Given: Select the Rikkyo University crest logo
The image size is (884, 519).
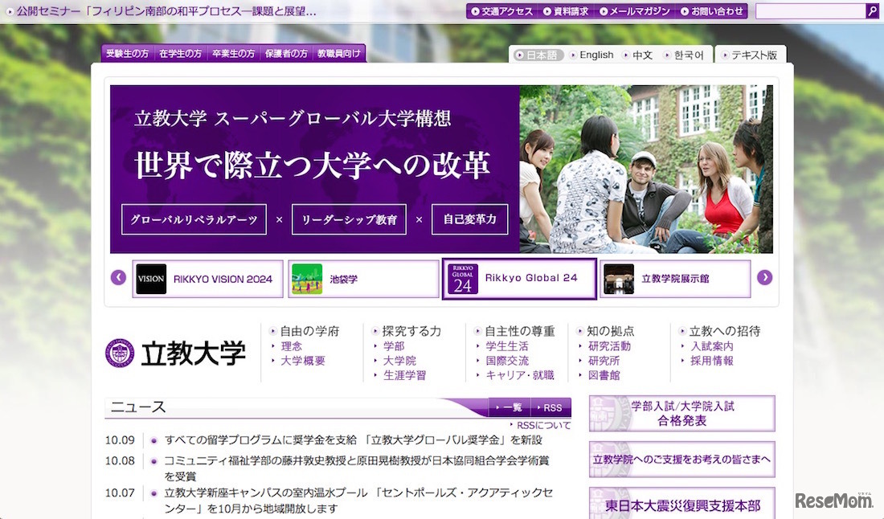Looking at the screenshot, I should [120, 353].
